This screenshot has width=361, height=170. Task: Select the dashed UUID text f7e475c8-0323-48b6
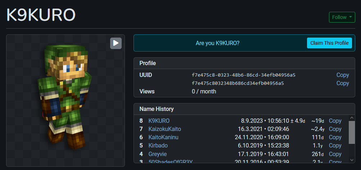pos(244,75)
